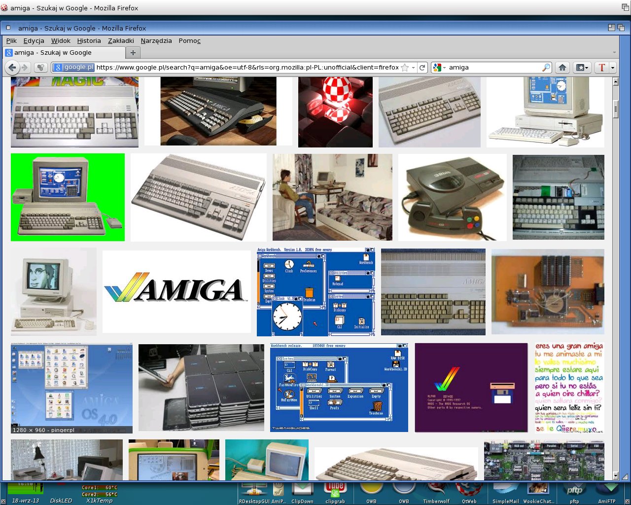Image resolution: width=631 pixels, height=505 pixels.
Task: Open the Amiga image with green background
Action: click(68, 197)
